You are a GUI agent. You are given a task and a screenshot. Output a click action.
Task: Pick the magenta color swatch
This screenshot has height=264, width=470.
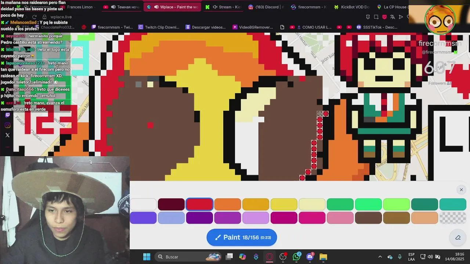coord(284,218)
